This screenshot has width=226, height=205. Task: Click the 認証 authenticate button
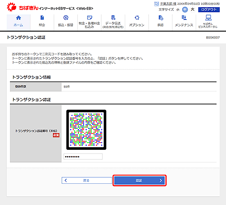(139, 180)
